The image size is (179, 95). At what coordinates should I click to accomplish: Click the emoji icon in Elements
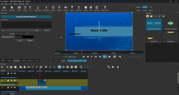(148, 16)
